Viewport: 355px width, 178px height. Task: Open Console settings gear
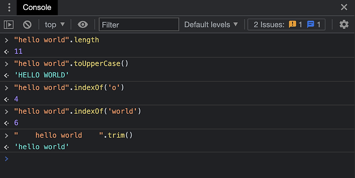pyautogui.click(x=344, y=25)
